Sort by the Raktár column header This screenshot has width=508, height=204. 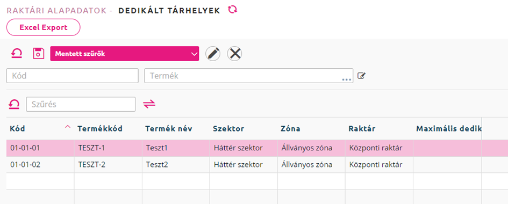click(362, 129)
